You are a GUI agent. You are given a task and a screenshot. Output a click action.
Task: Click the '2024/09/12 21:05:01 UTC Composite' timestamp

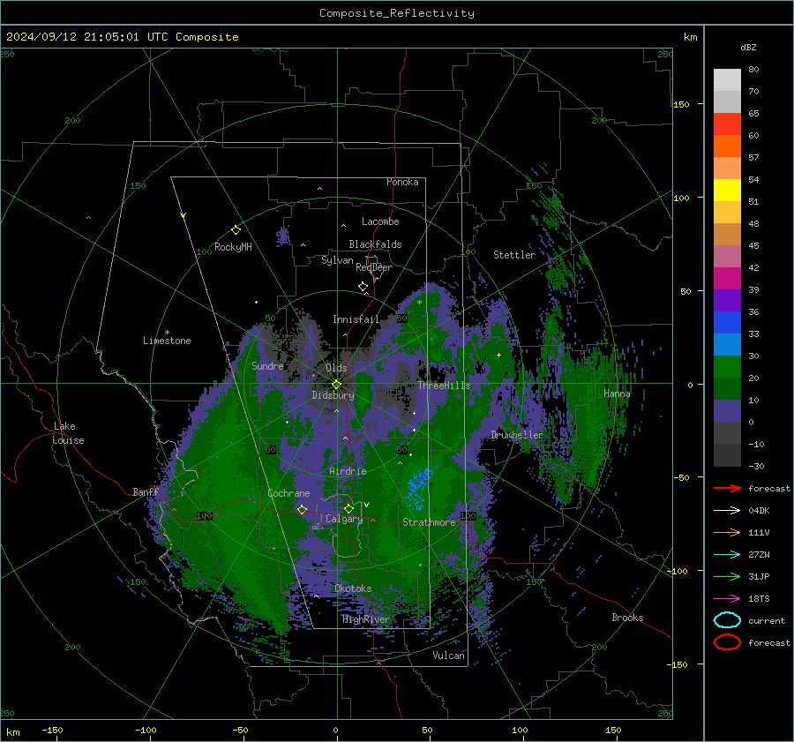point(122,37)
